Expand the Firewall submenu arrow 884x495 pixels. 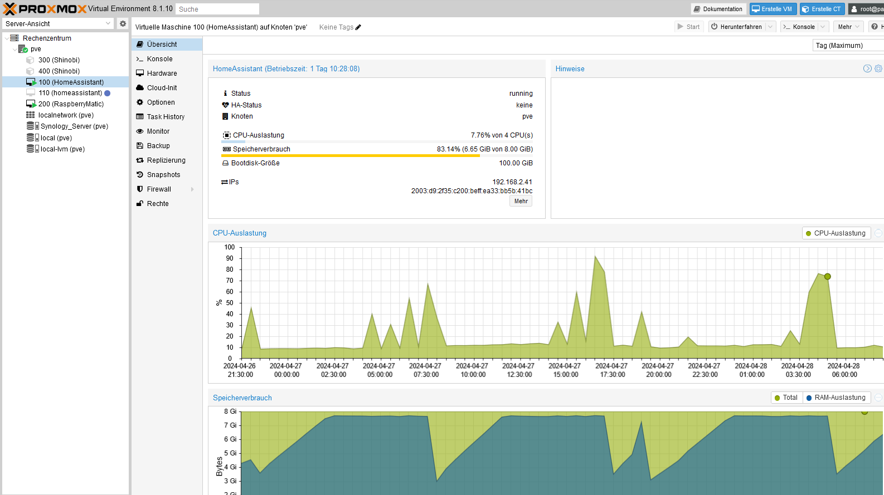[x=193, y=189]
